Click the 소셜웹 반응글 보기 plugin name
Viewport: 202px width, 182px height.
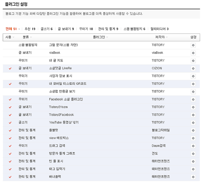tap(62, 91)
